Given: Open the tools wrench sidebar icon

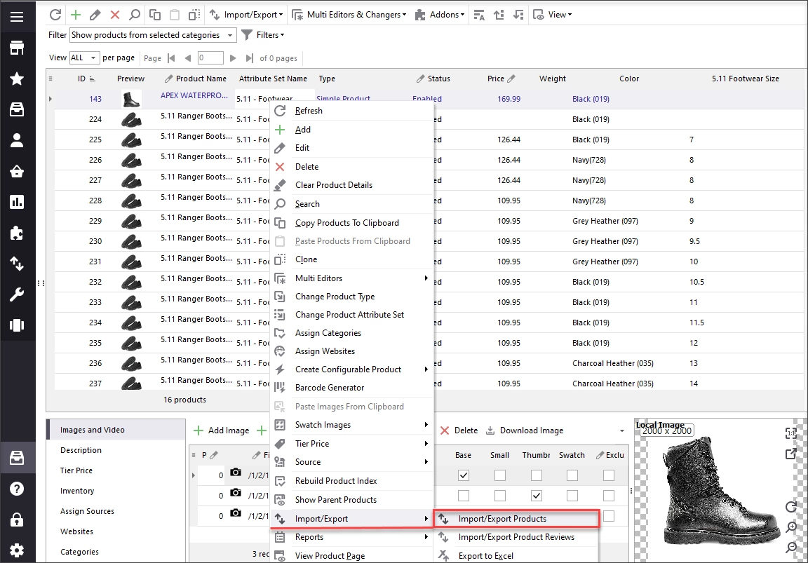Looking at the screenshot, I should [17, 294].
